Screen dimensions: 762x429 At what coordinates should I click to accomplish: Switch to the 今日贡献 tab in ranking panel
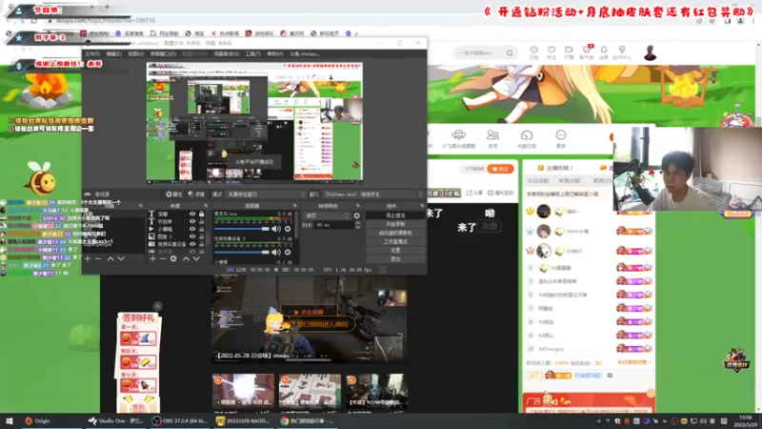click(x=538, y=181)
